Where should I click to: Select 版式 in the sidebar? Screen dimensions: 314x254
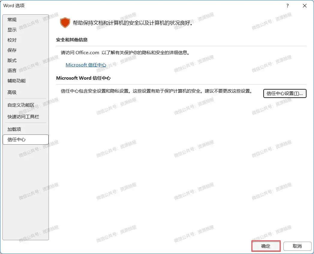pos(25,61)
